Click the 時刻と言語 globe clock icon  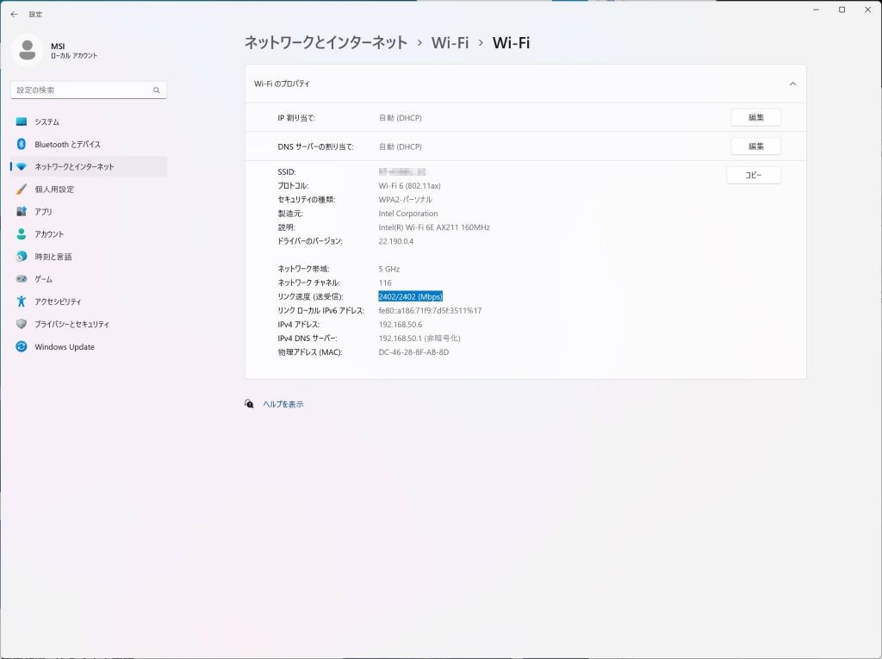[x=22, y=257]
